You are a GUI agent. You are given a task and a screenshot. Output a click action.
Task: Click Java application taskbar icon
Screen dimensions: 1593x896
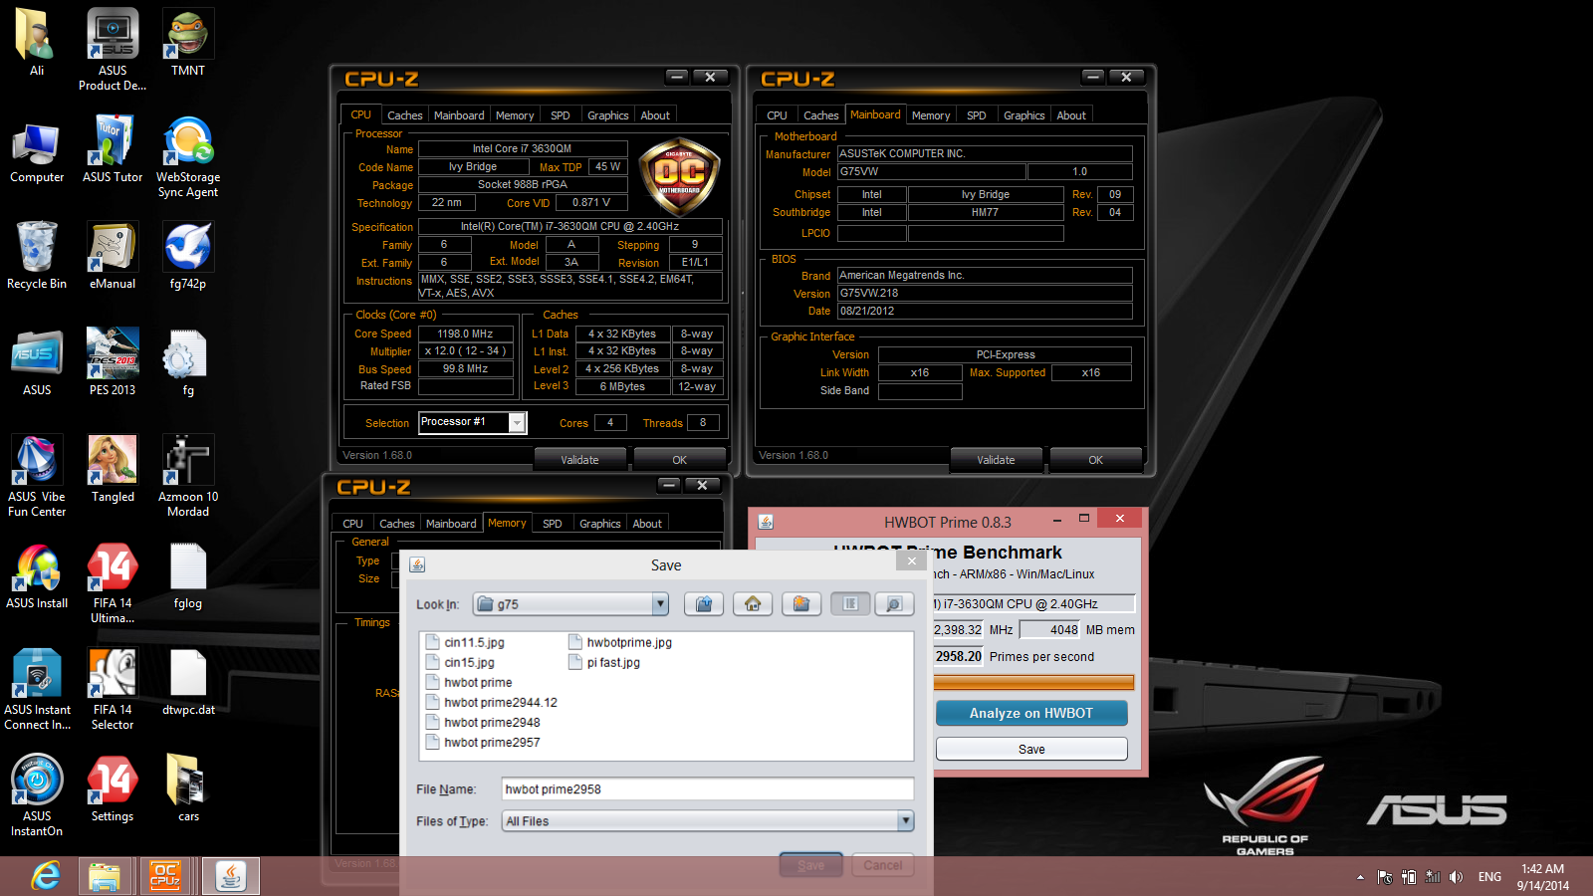231,876
